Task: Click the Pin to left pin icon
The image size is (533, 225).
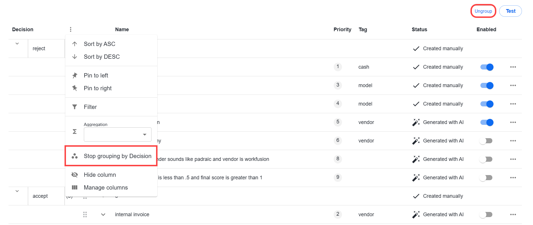Action: click(x=75, y=75)
